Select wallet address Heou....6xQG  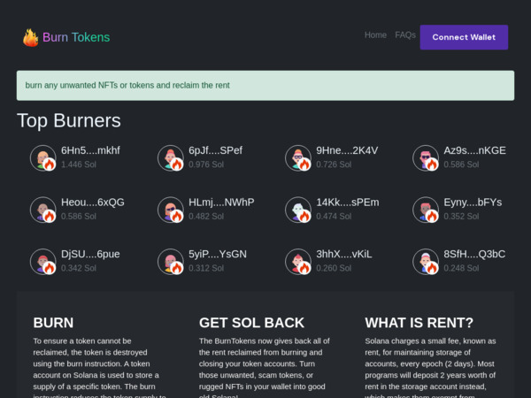[x=92, y=202]
